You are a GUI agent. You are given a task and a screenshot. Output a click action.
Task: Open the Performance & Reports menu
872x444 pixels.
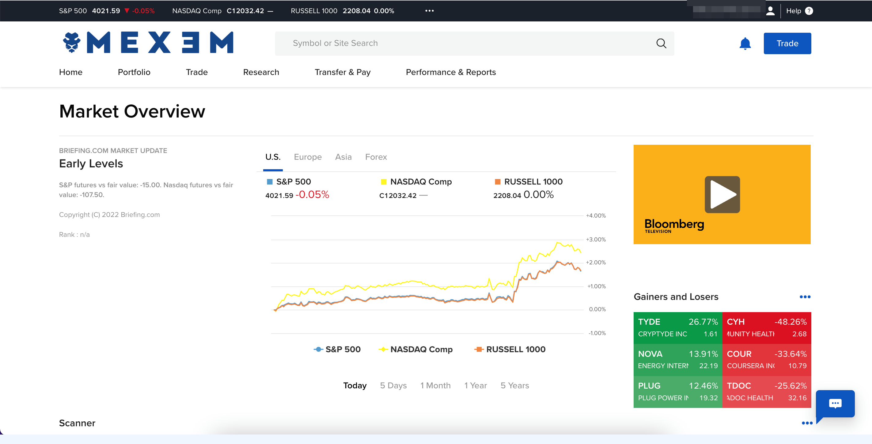[451, 72]
